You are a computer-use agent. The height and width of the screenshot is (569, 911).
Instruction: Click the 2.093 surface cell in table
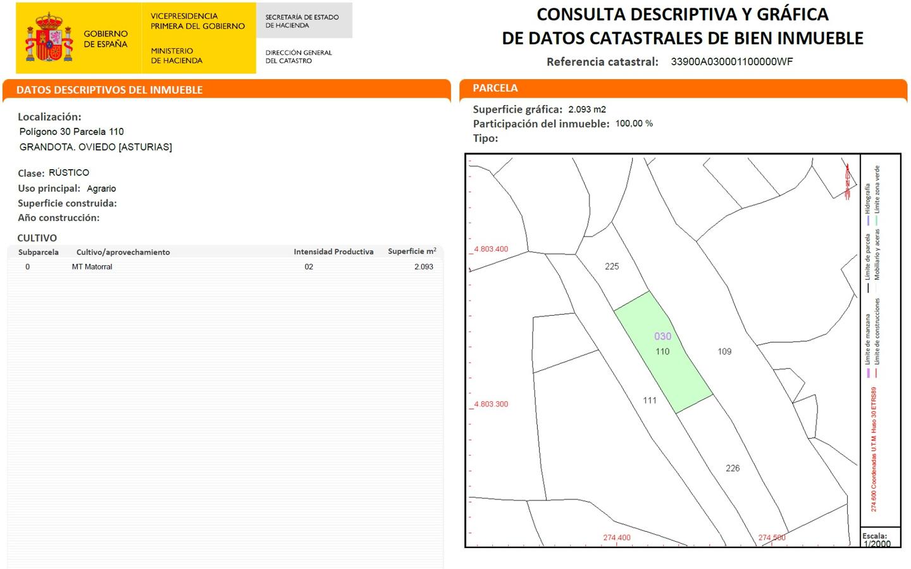[x=424, y=266]
